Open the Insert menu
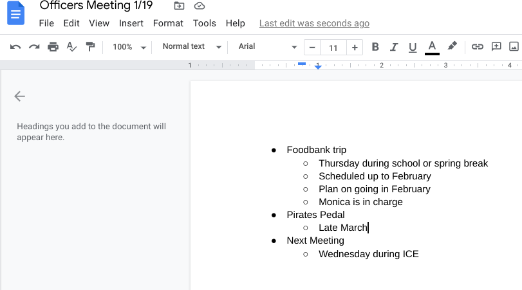This screenshot has width=522, height=290. (x=131, y=23)
